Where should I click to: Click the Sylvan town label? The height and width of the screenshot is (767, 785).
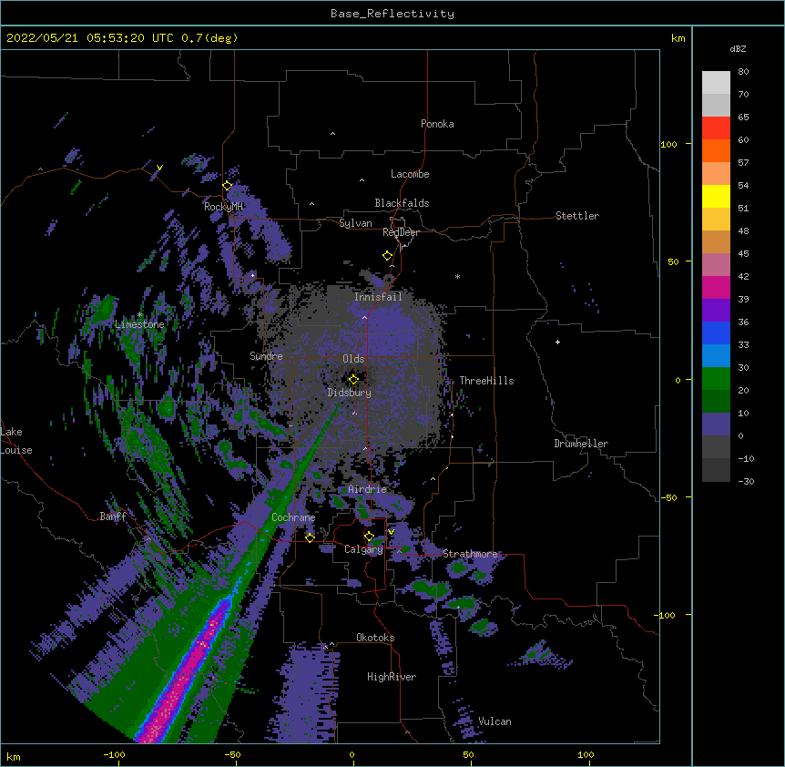tap(355, 223)
